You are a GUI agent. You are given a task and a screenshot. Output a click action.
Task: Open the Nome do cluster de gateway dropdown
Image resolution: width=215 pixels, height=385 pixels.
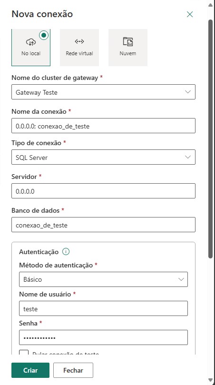click(103, 92)
